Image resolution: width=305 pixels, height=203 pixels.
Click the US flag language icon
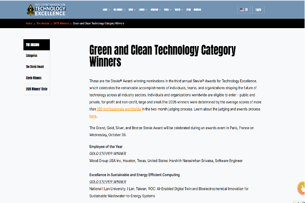tap(242, 9)
